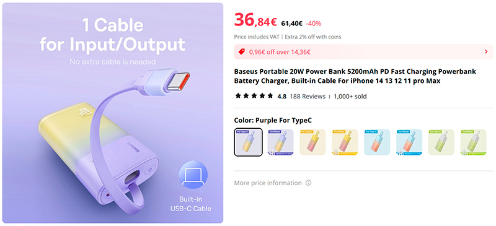496x226 pixels.
Task: Click the main power bank product image
Action: pos(113,113)
